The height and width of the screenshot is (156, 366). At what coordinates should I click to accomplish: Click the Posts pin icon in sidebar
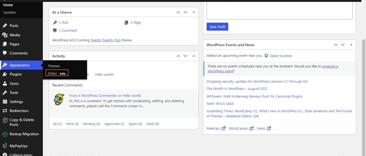tap(5, 26)
